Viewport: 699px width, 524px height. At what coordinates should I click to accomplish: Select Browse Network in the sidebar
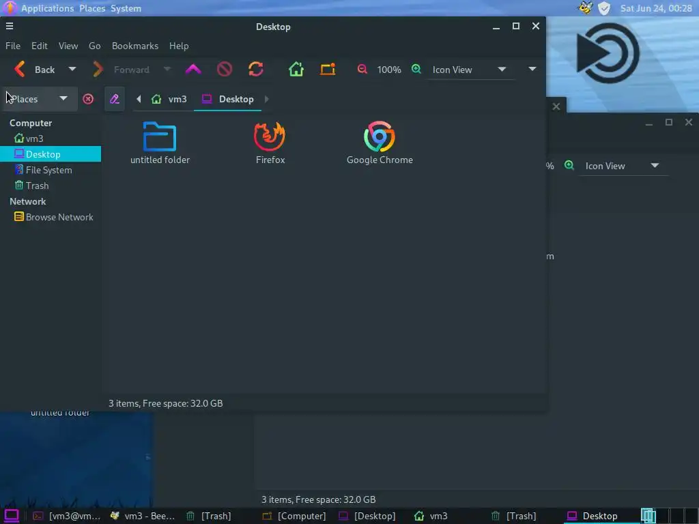tap(51, 217)
